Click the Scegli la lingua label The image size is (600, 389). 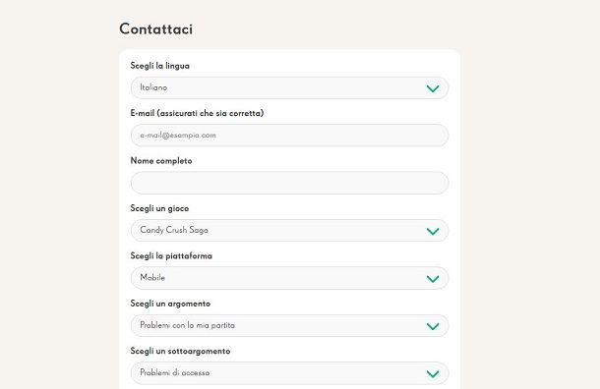[160, 66]
